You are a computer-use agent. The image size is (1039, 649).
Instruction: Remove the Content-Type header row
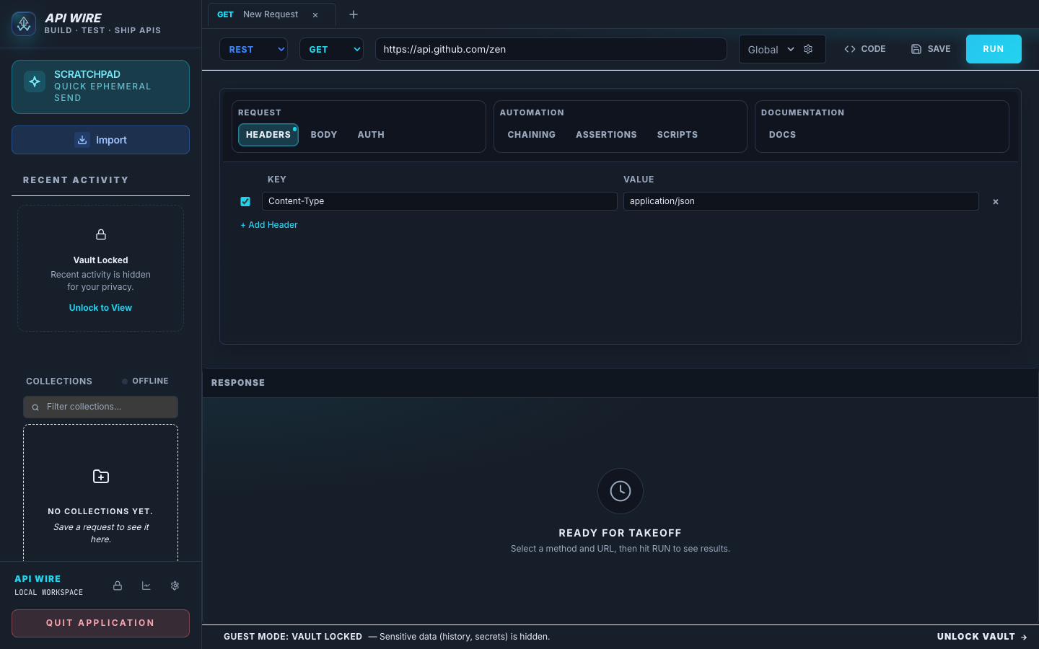tap(995, 201)
